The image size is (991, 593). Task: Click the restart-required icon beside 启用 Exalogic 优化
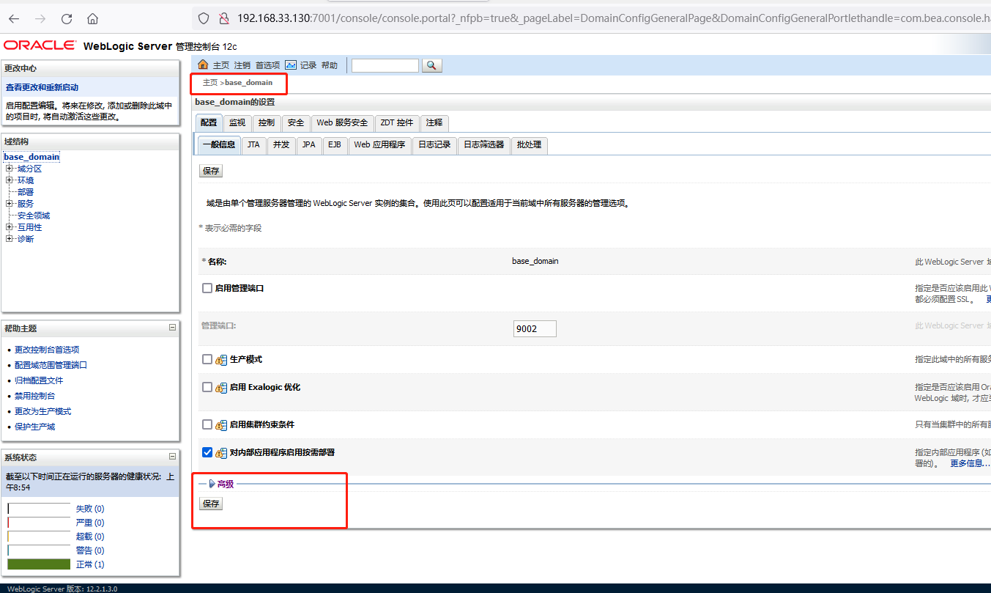tap(222, 388)
